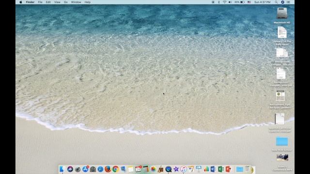
Task: Open Safari compass icon in Dock
Action: point(100,169)
